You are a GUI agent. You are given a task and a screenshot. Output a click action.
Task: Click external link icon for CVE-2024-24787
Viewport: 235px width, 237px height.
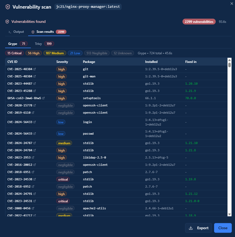coord(35,143)
